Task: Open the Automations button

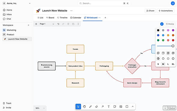Action: (x=166, y=11)
